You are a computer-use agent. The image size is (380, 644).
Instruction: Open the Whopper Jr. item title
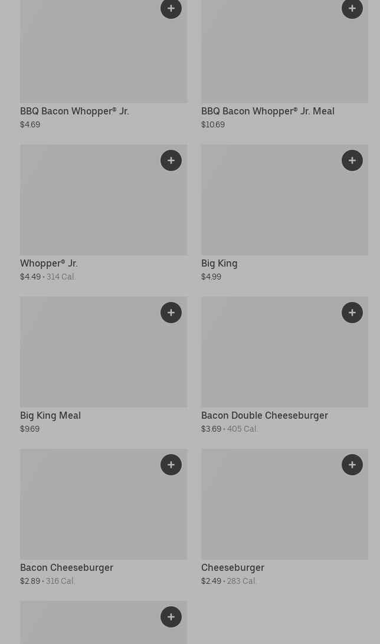(x=48, y=263)
